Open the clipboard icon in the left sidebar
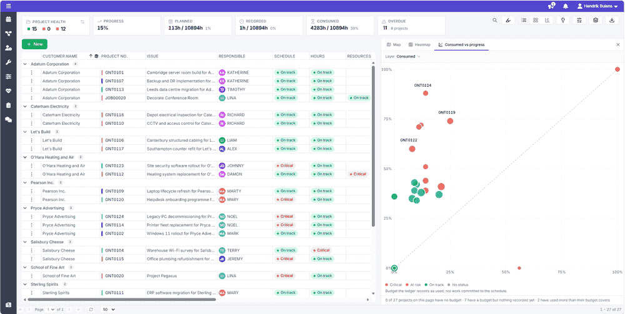Image resolution: width=625 pixels, height=314 pixels. (8, 105)
